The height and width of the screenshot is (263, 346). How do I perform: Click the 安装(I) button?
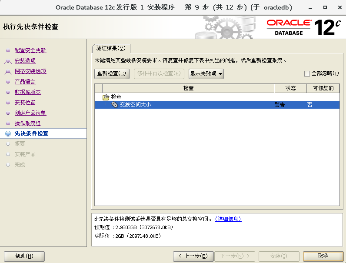tap(279, 256)
